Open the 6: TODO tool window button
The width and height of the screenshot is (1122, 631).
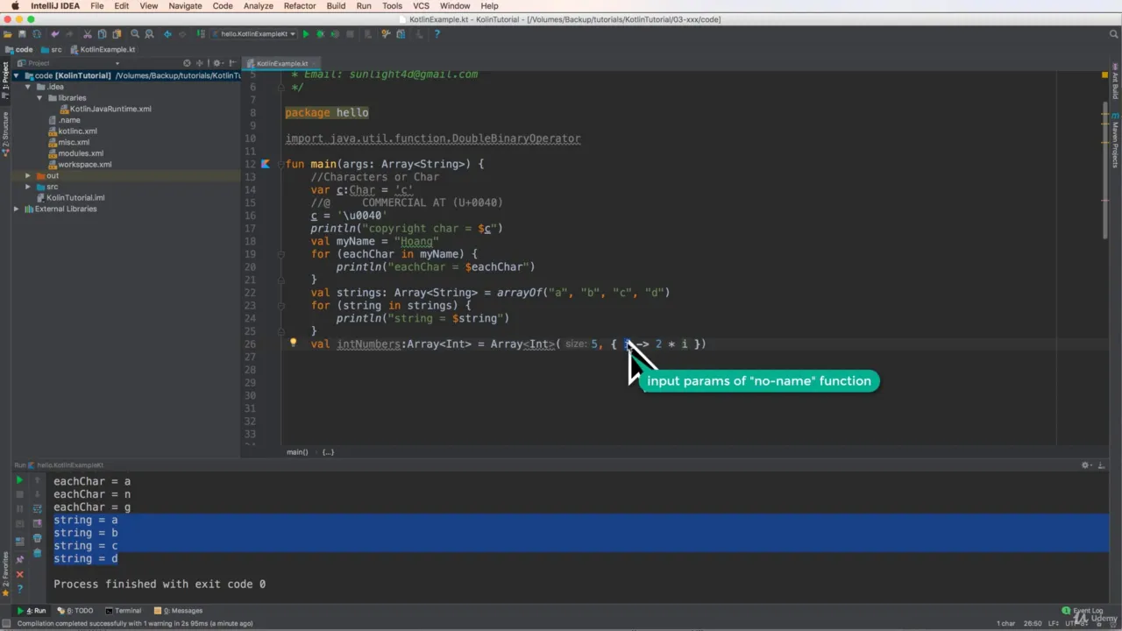pos(75,611)
